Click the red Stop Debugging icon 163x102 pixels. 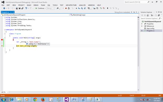[x=66, y=8]
